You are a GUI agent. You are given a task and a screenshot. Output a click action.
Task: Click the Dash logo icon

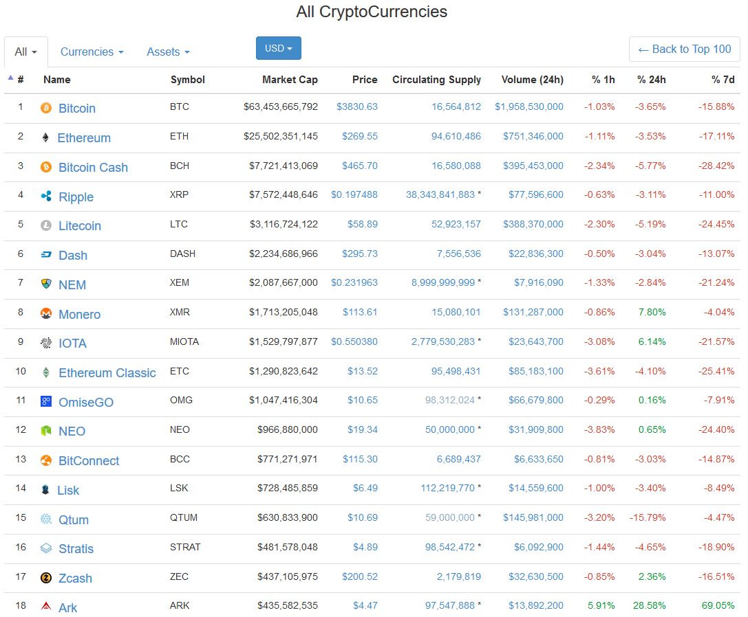[x=46, y=255]
